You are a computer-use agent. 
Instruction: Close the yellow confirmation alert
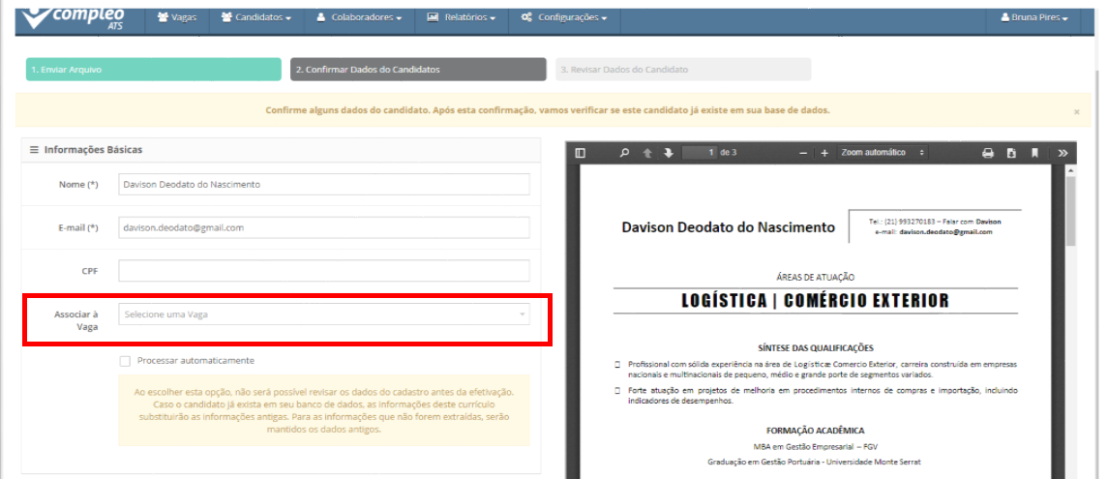pyautogui.click(x=1076, y=111)
